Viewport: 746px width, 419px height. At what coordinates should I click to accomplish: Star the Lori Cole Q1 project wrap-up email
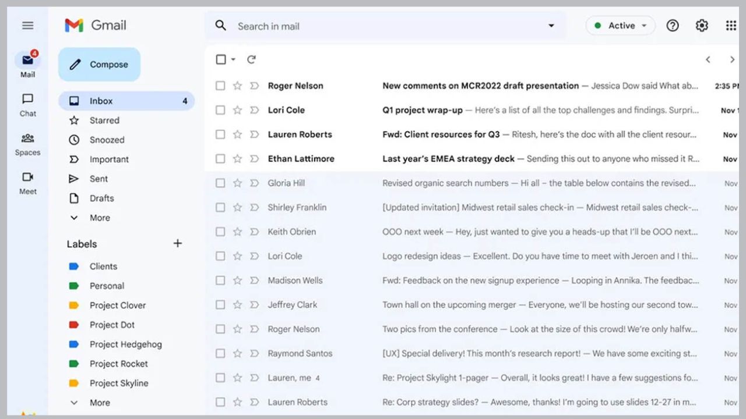click(x=237, y=110)
